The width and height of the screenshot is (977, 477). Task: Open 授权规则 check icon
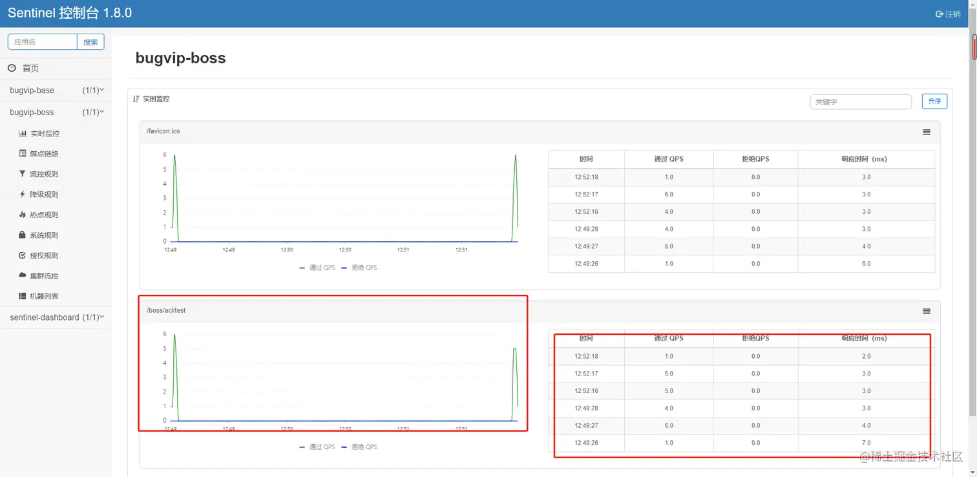(x=23, y=255)
